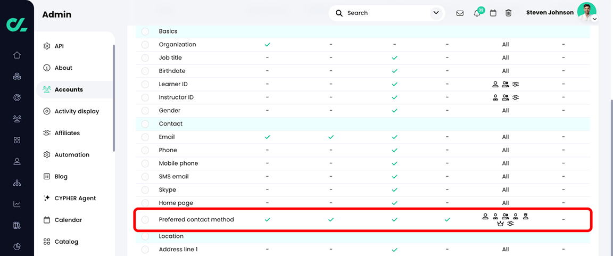
Task: Click the Blog icon in Admin menu
Action: click(x=47, y=176)
